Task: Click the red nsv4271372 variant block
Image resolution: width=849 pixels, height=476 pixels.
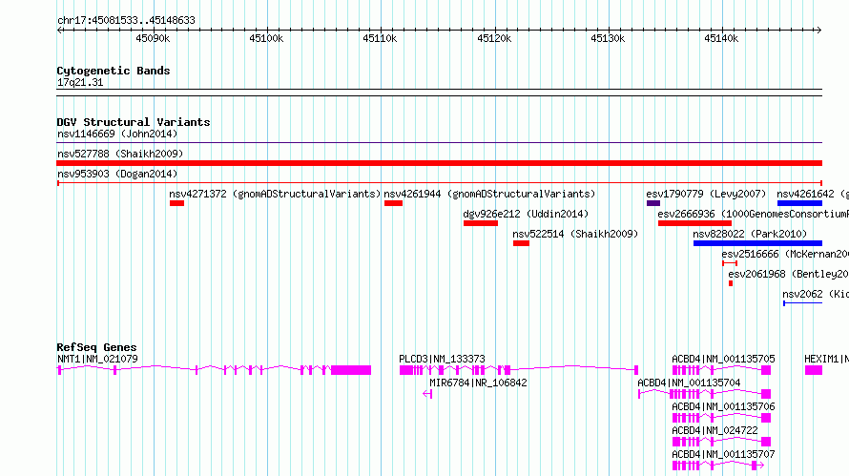Action: [177, 203]
